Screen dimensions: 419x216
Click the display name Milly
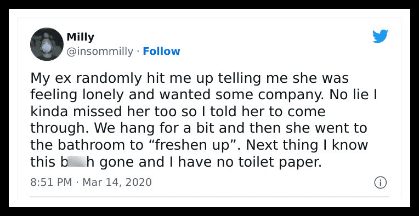(x=80, y=37)
